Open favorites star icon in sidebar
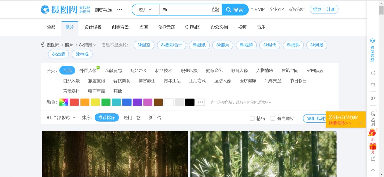The width and height of the screenshot is (384, 177). coord(372,84)
